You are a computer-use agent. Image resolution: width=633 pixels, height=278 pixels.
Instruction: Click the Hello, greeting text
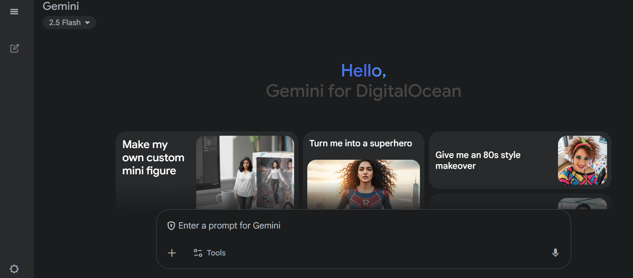[363, 71]
